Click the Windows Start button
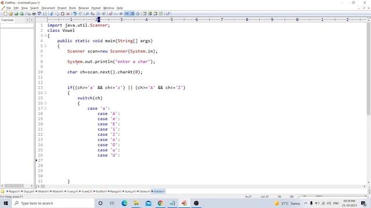The height and width of the screenshot is (208, 371). [6, 203]
